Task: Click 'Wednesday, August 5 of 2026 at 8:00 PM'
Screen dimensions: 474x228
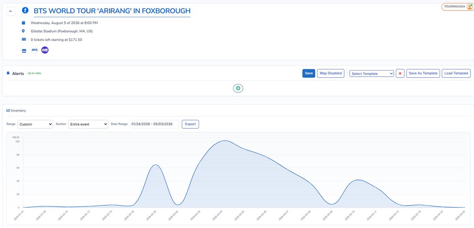Action: tap(64, 23)
